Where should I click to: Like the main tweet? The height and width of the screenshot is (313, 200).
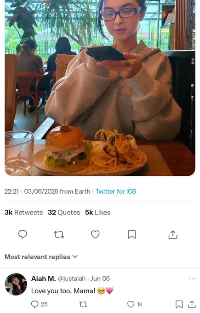click(x=95, y=234)
